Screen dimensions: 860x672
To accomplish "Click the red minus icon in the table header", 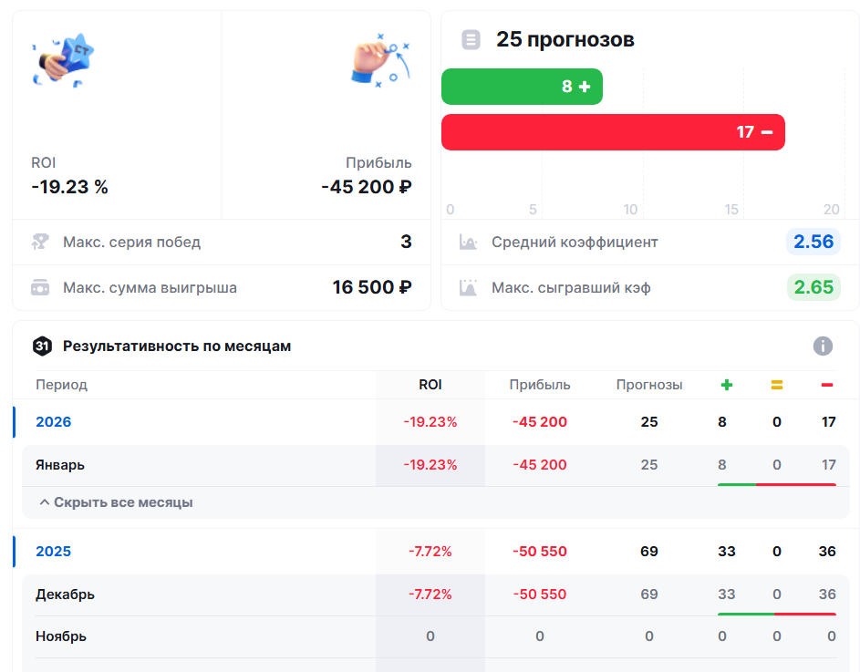I will [x=828, y=385].
